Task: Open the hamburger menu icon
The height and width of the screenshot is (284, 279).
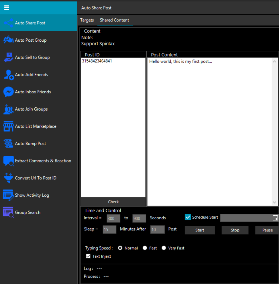Action: 7,8
